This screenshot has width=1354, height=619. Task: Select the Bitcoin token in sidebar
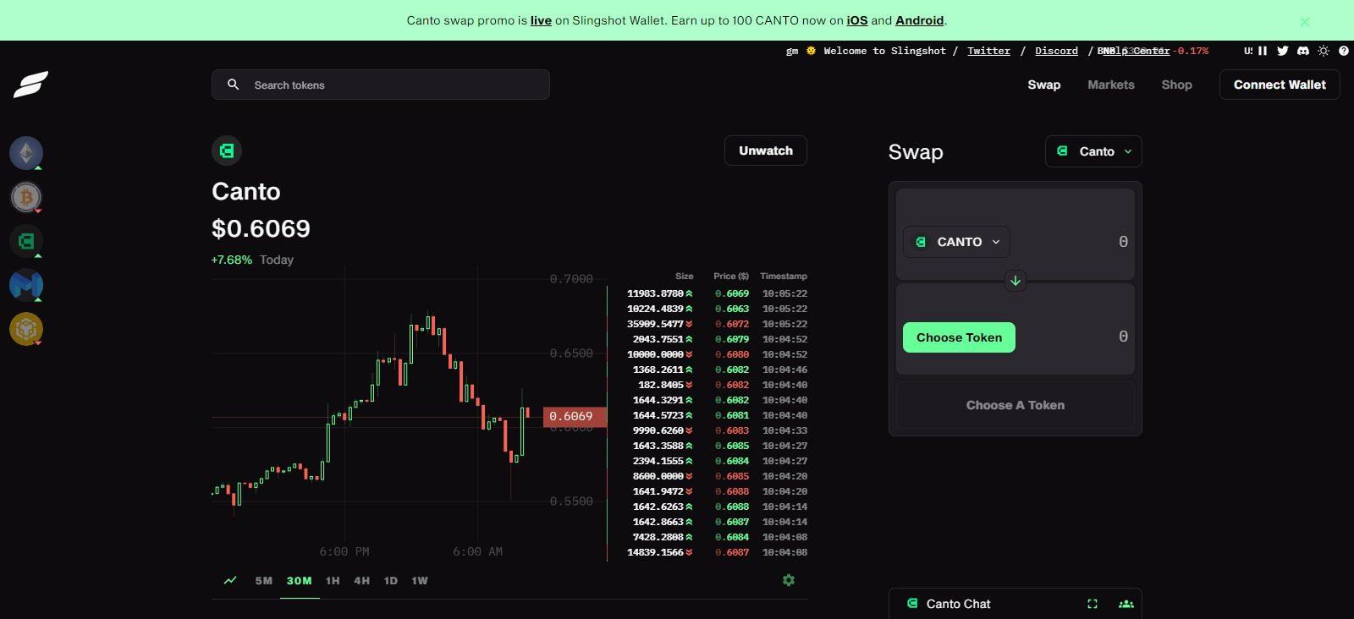click(x=26, y=197)
